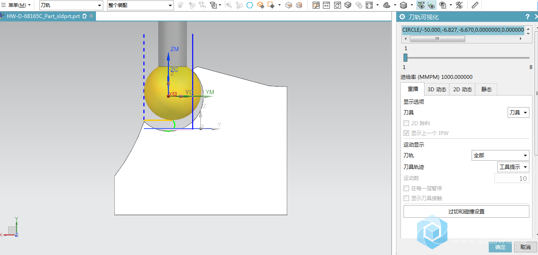Click the YM axis label in viewport
The height and width of the screenshot is (255, 538).
[209, 92]
